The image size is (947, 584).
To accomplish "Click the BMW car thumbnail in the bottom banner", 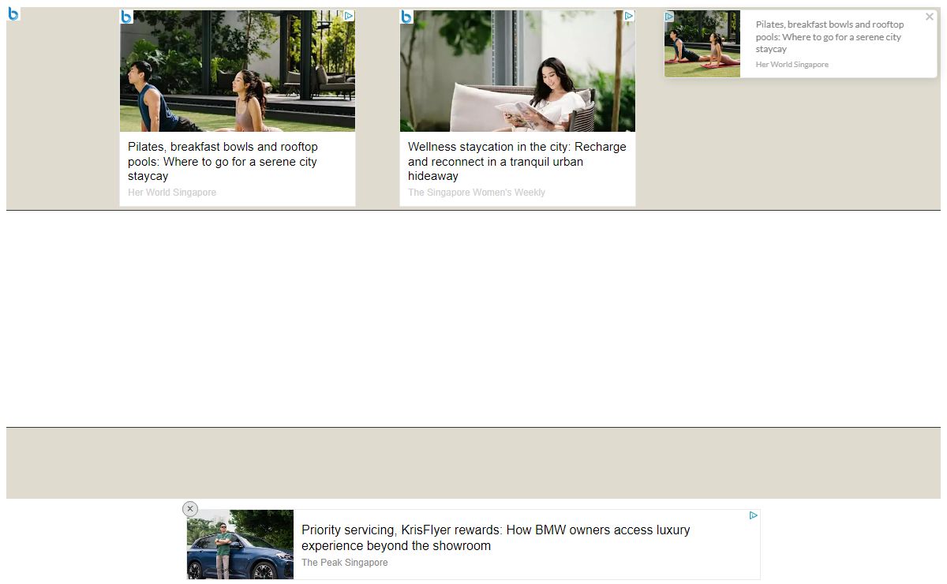I will (240, 545).
